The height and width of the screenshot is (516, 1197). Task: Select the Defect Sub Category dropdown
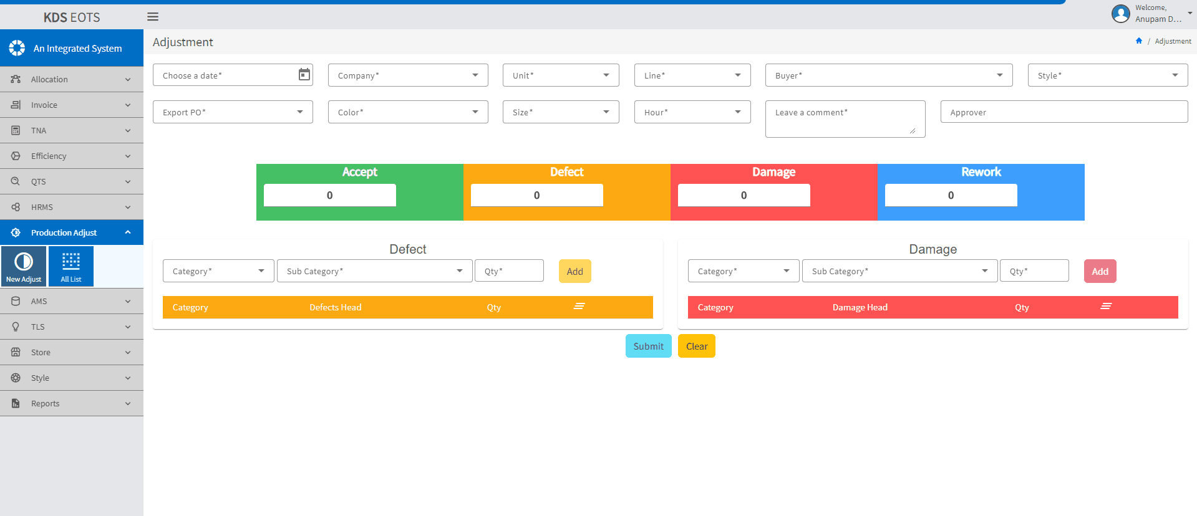374,271
